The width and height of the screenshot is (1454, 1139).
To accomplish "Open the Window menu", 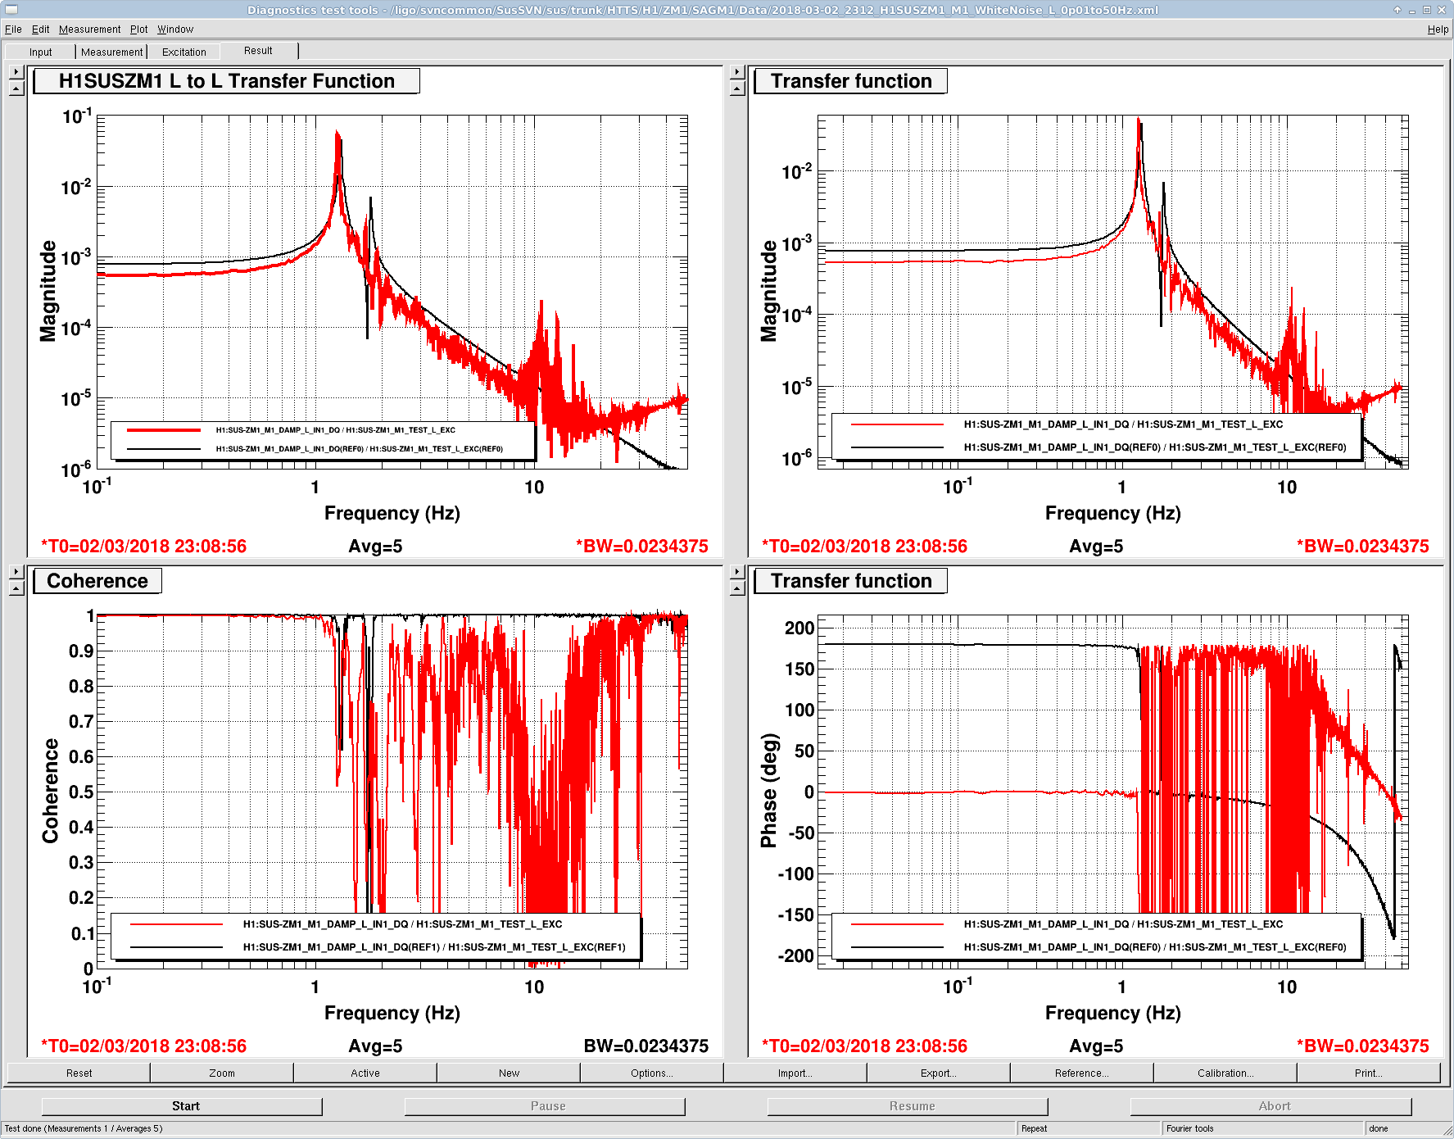I will pyautogui.click(x=175, y=29).
